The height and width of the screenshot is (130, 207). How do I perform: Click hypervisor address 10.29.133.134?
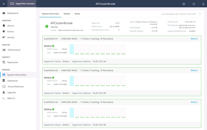pos(99,61)
